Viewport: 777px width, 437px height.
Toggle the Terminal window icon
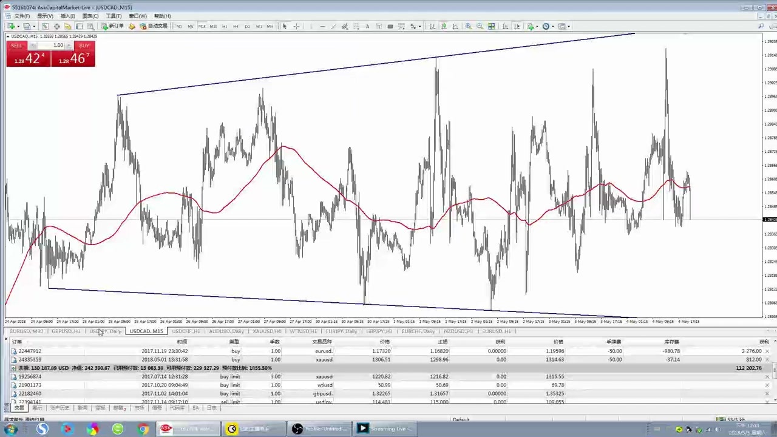(80, 26)
